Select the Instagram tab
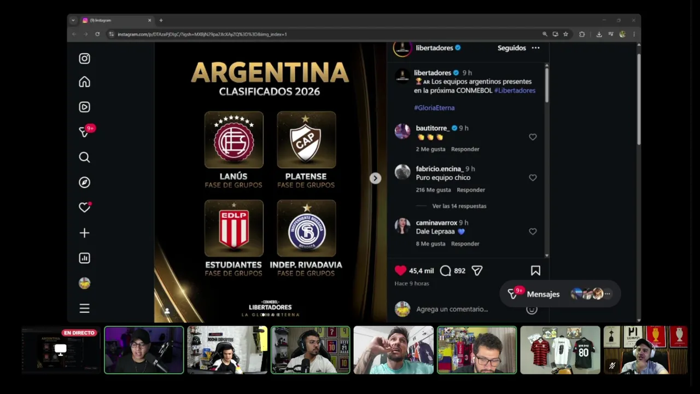The image size is (700, 394). 117,20
